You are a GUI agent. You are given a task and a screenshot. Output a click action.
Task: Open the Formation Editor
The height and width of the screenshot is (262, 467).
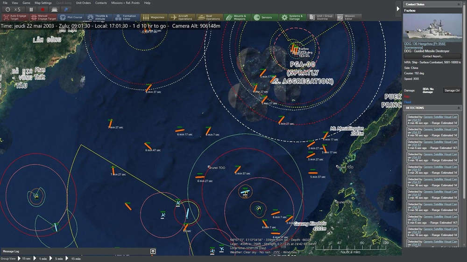coord(126,17)
